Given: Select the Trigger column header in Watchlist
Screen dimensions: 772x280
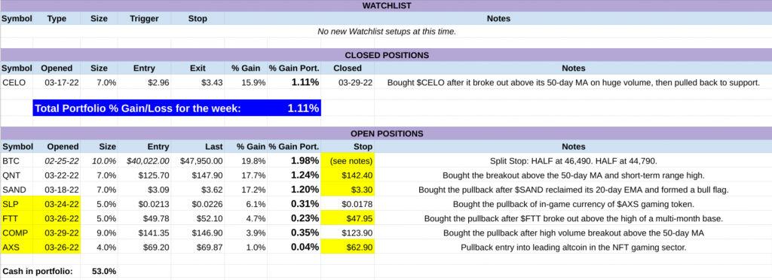Looking at the screenshot, I should pyautogui.click(x=144, y=19).
